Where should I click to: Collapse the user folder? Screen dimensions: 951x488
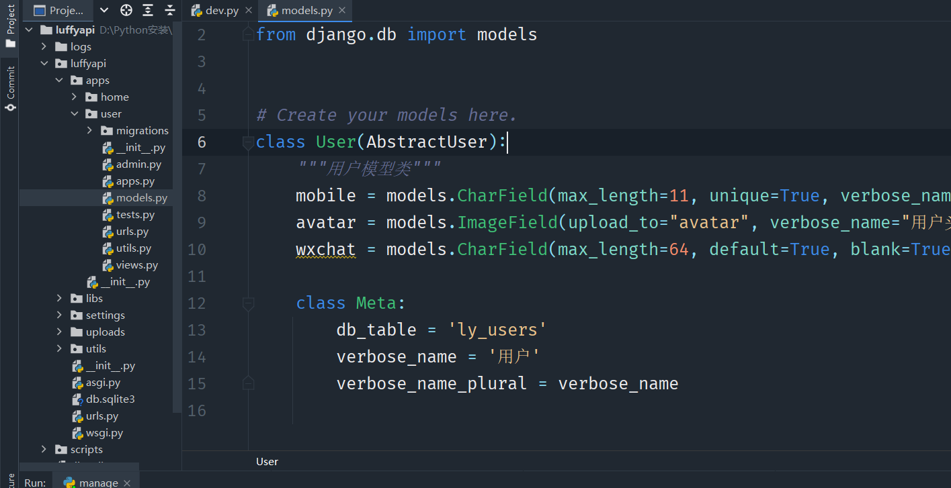(74, 114)
